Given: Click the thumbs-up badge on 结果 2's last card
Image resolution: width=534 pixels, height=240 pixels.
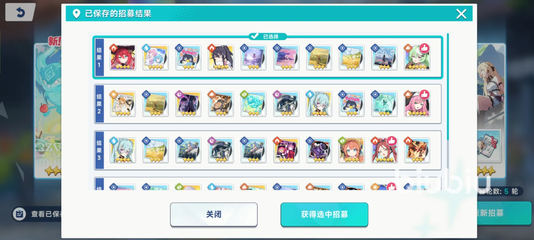Looking at the screenshot, I should point(424,95).
